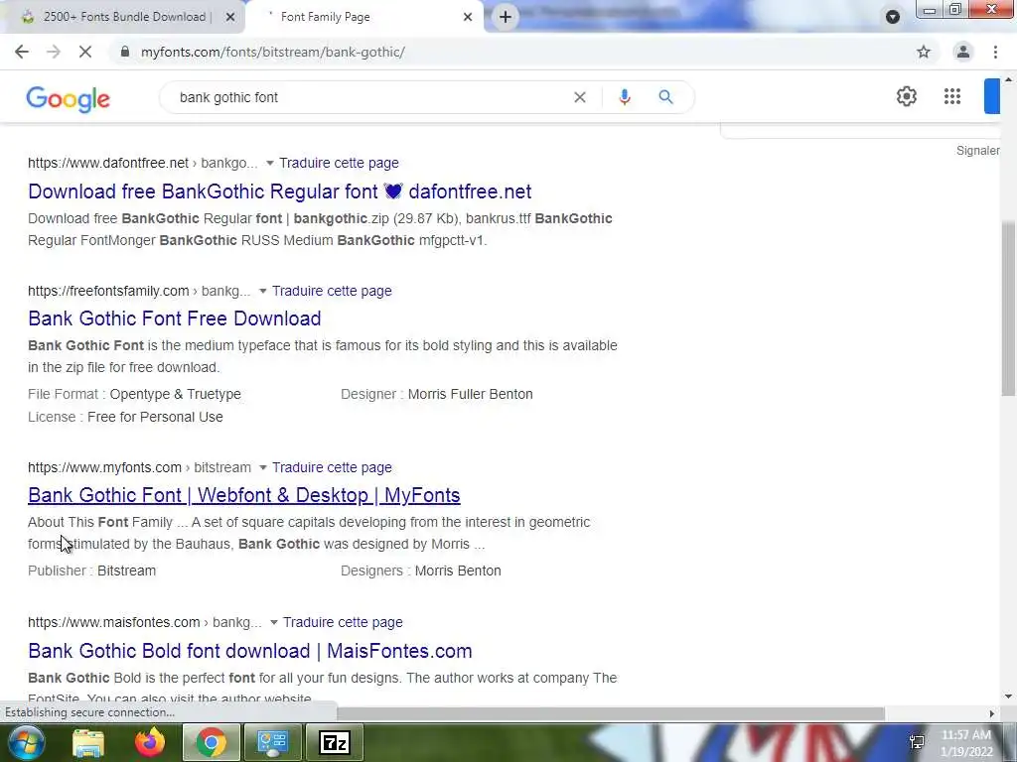Open Chrome from the taskbar
1017x762 pixels.
click(x=212, y=742)
